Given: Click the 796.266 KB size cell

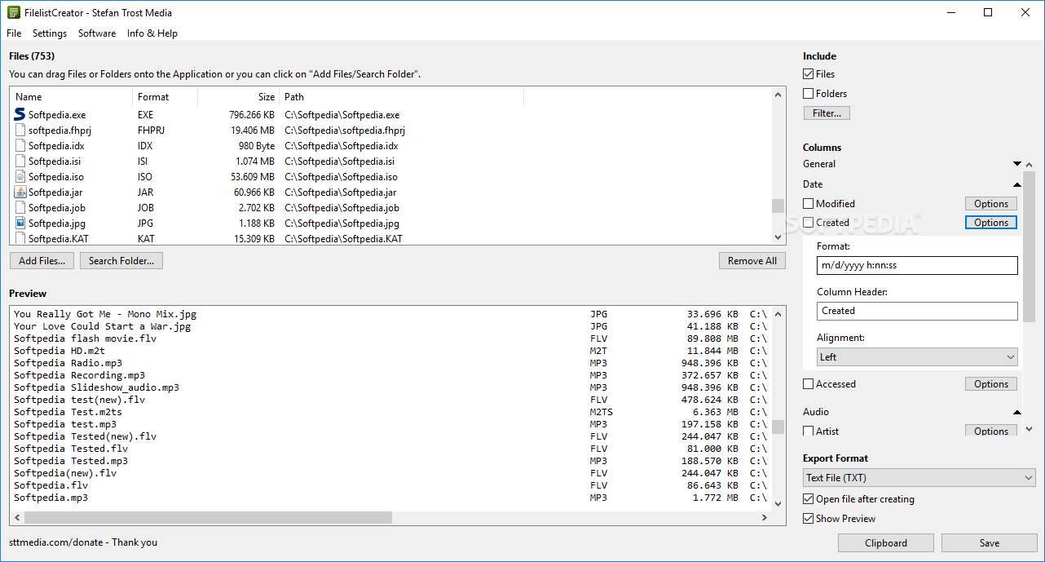Looking at the screenshot, I should tap(251, 115).
